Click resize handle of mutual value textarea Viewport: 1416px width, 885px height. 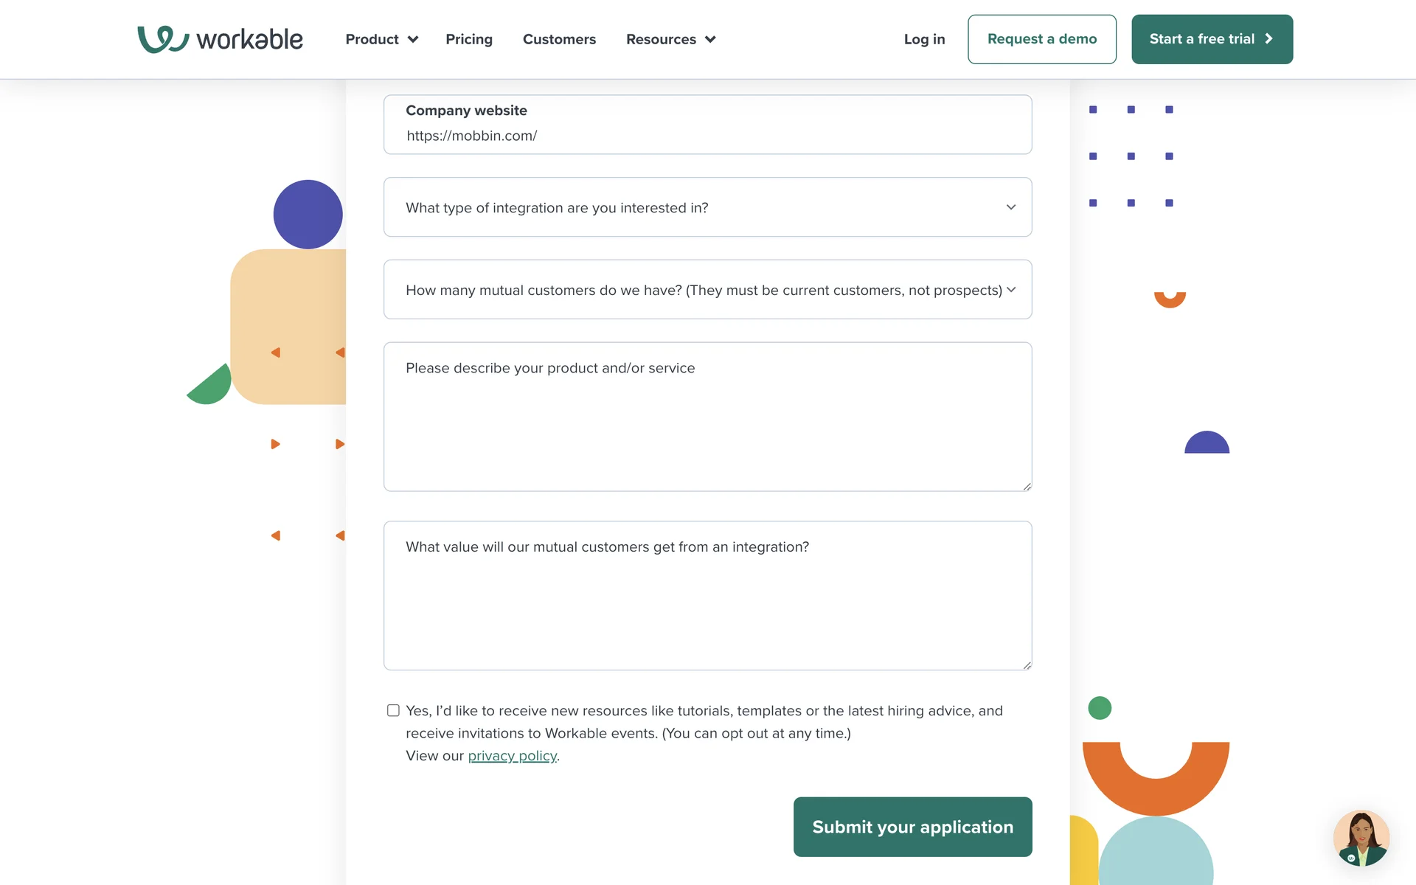coord(1027,665)
